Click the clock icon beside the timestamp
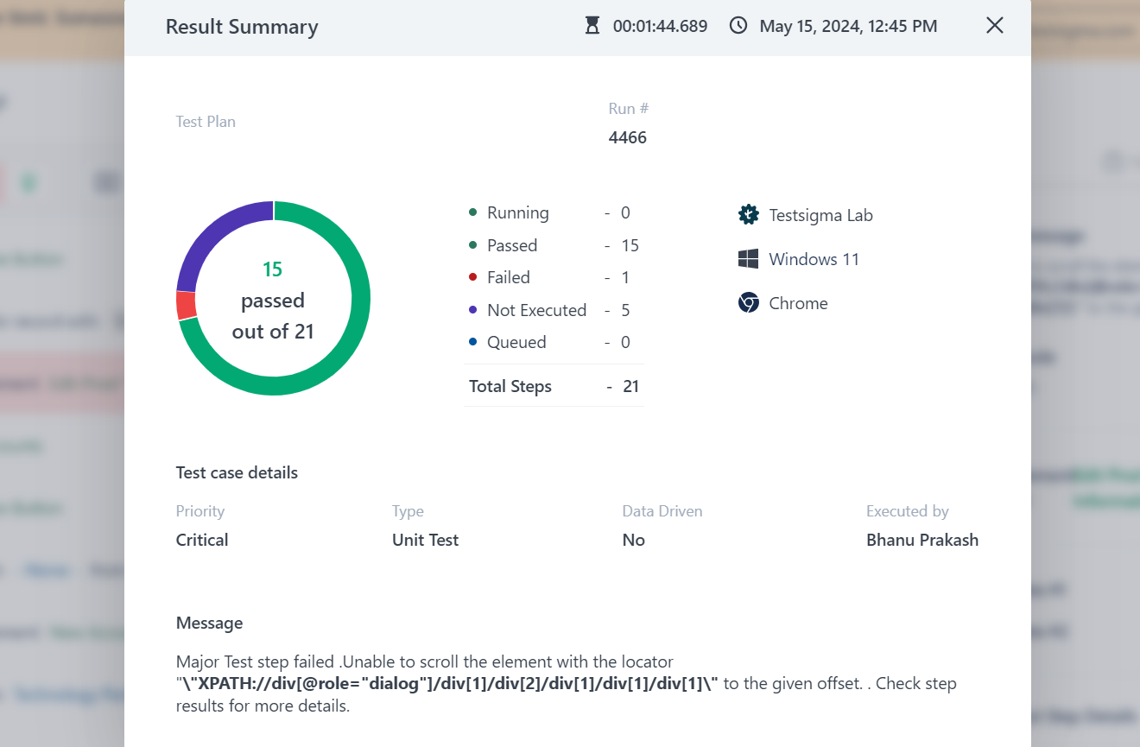 (x=738, y=26)
